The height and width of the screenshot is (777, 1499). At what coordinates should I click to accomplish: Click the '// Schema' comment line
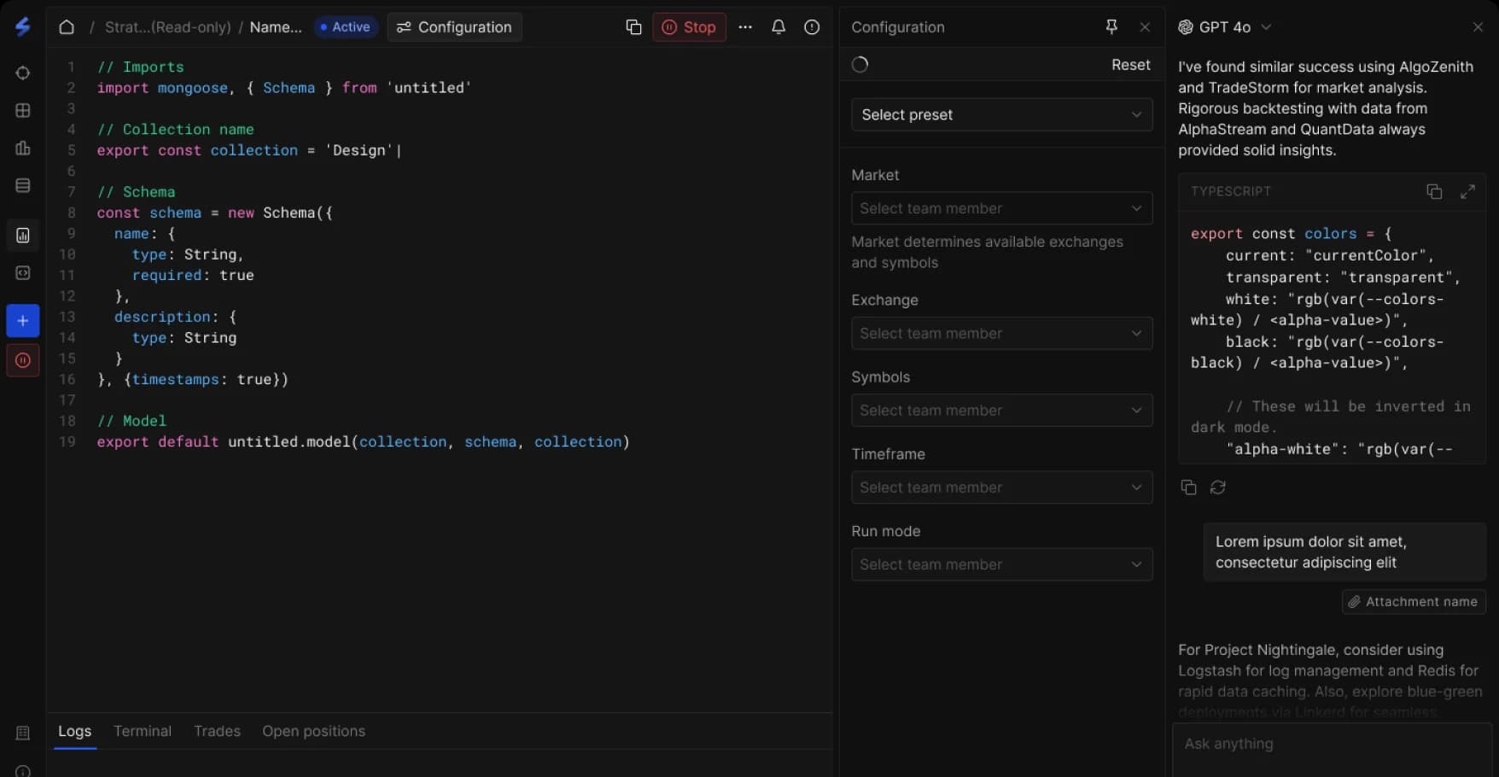(x=136, y=192)
